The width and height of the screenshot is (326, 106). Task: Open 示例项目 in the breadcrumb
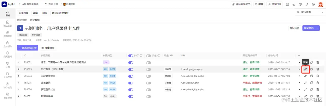click(69, 4)
